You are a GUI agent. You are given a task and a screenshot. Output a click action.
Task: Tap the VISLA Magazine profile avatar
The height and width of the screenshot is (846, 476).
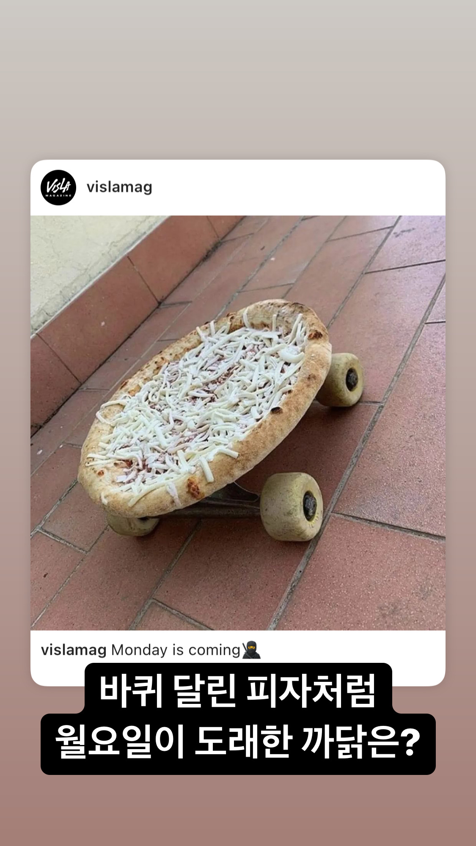58,187
